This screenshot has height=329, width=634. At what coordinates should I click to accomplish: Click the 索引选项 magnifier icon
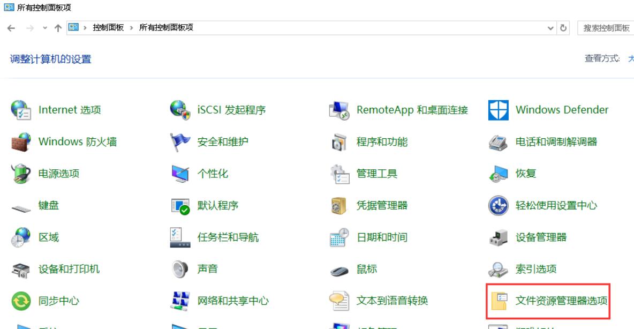click(x=498, y=269)
